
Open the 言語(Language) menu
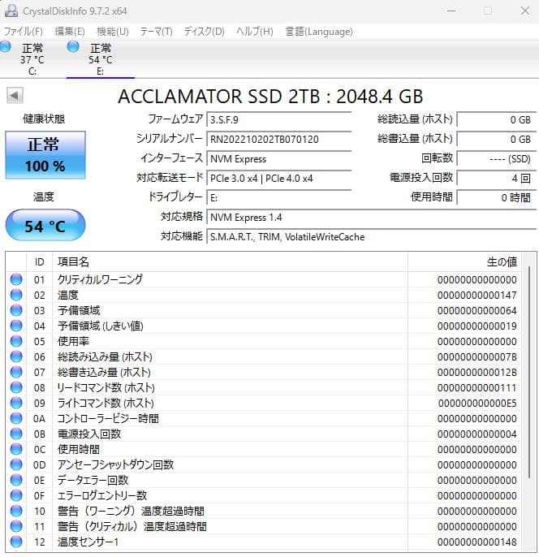[x=319, y=32]
